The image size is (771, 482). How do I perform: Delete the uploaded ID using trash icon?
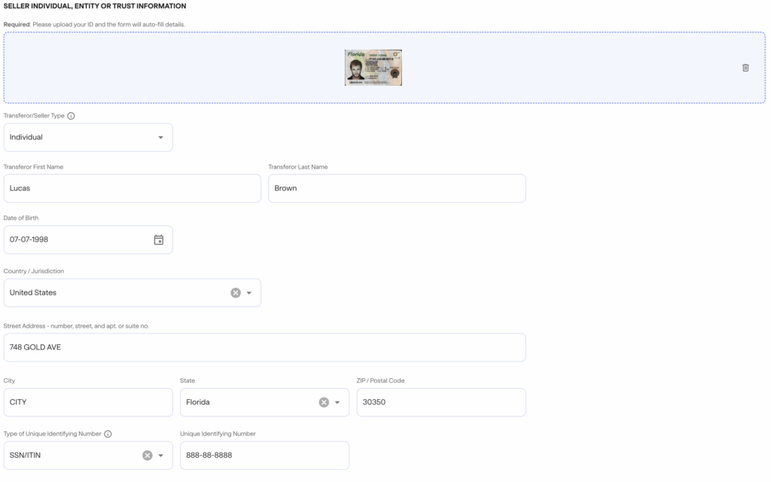(745, 68)
